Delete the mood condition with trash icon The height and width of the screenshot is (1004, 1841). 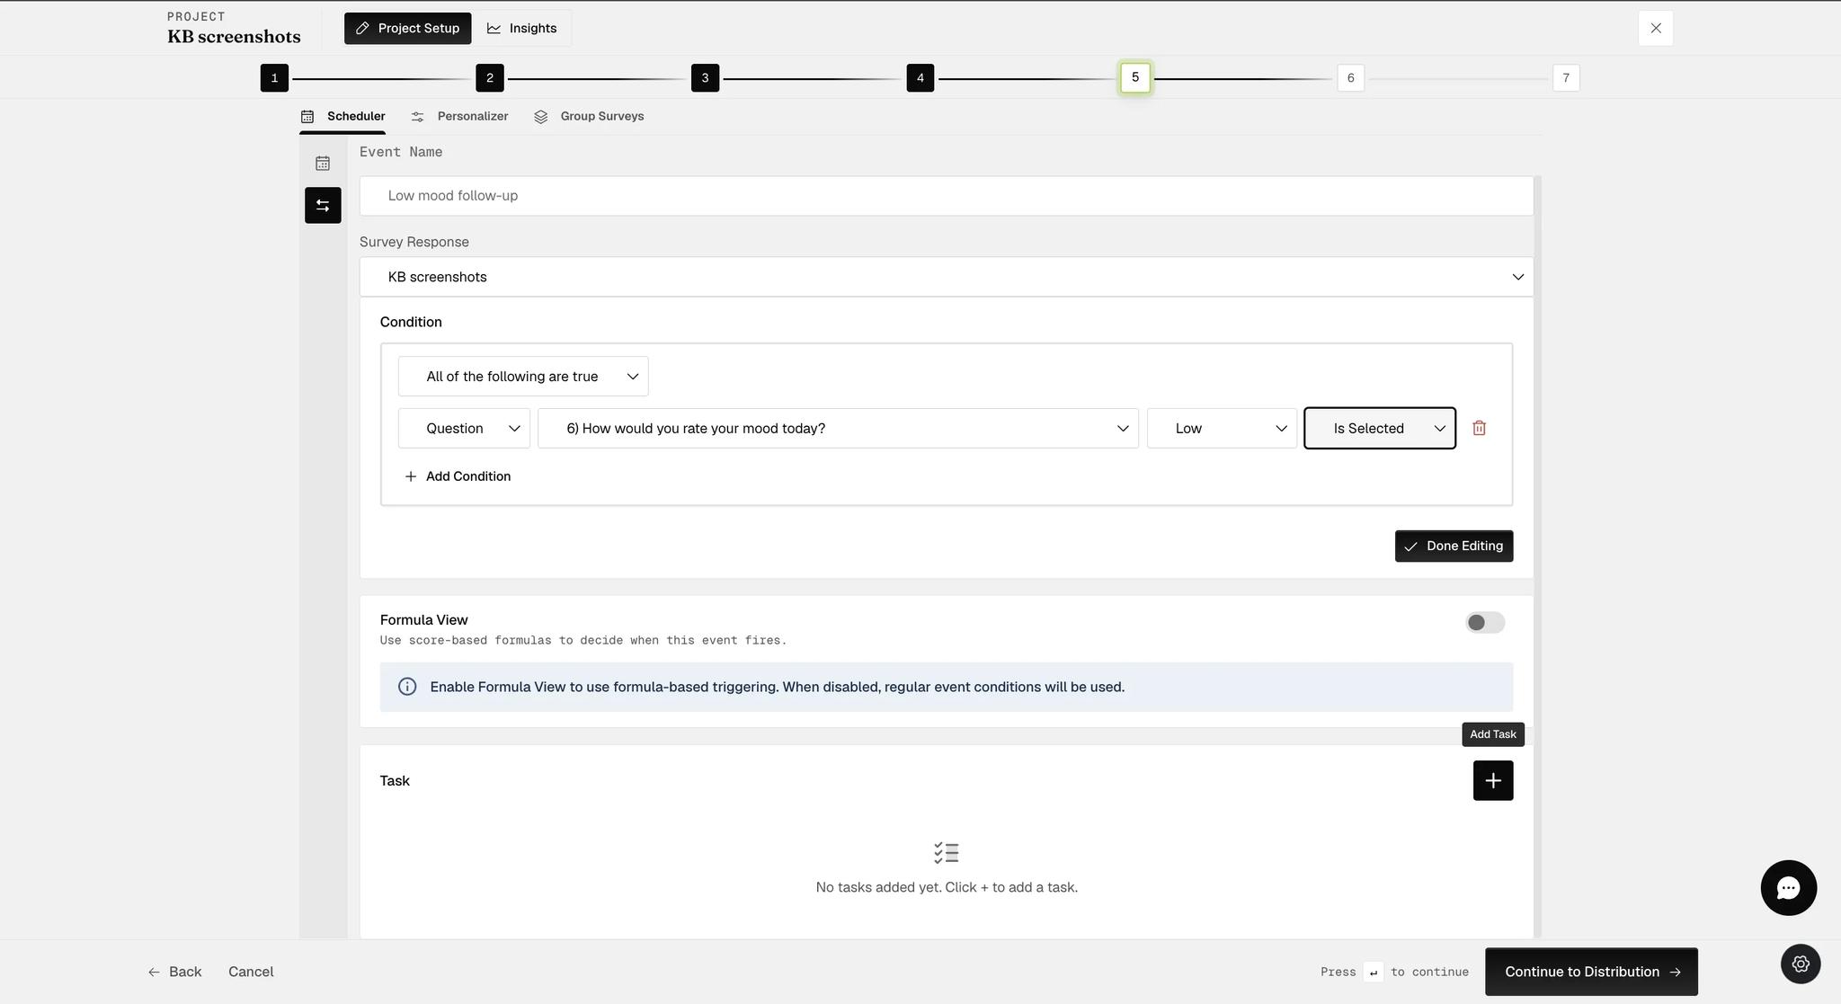pos(1479,428)
